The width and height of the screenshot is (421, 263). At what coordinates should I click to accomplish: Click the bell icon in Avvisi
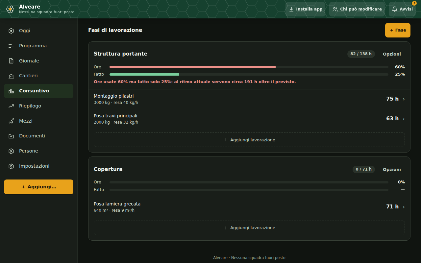click(395, 9)
